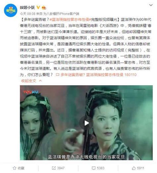Open the 娱姬小妖 profile avatar
The width and height of the screenshot is (157, 173).
tap(11, 10)
